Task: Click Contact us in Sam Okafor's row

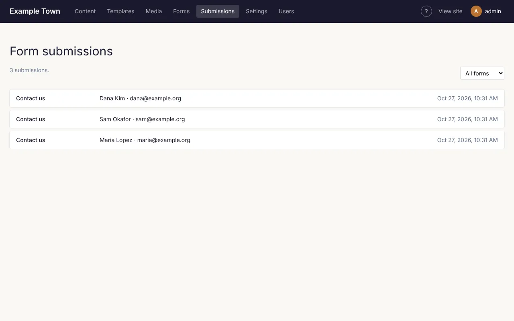Action: tap(31, 119)
